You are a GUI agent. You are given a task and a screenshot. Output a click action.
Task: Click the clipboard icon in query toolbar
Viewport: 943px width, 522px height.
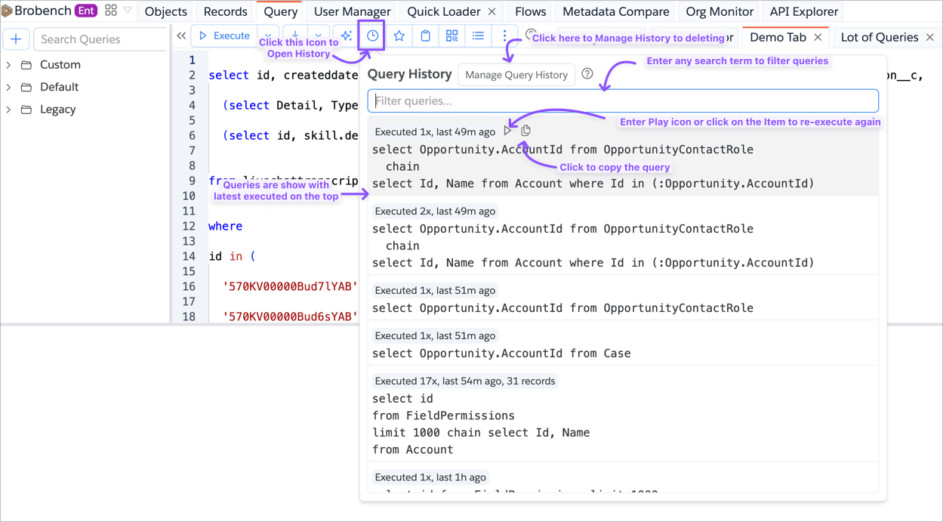tap(426, 36)
